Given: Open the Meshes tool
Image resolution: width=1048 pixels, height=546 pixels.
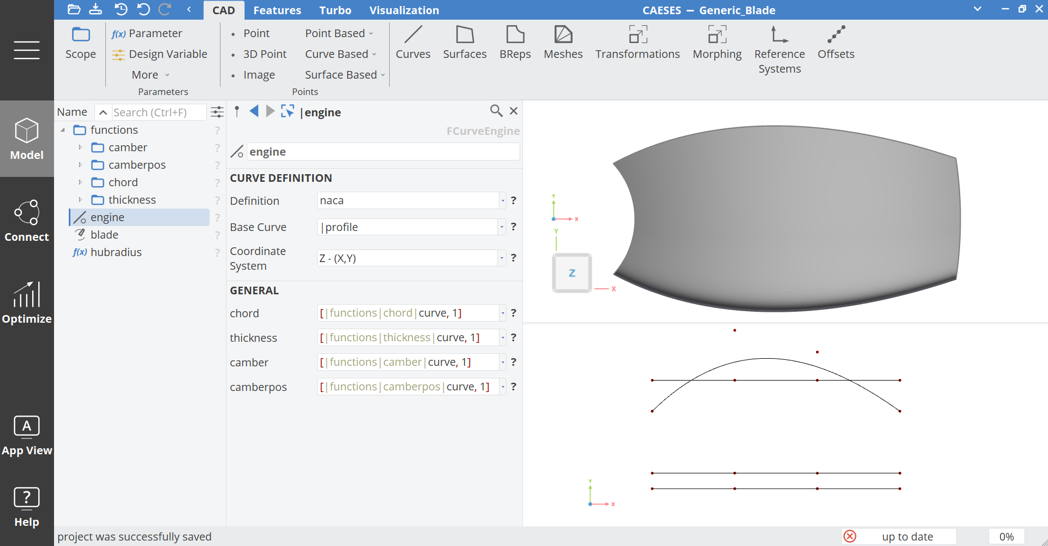Looking at the screenshot, I should click(563, 42).
